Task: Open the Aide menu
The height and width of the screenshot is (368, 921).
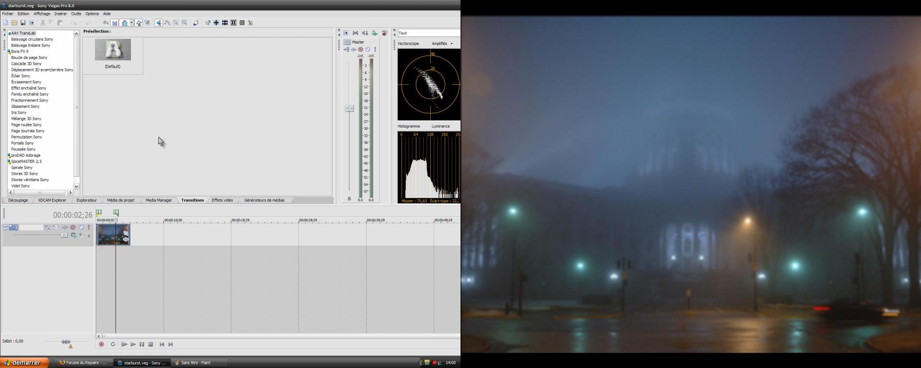Action: (106, 14)
